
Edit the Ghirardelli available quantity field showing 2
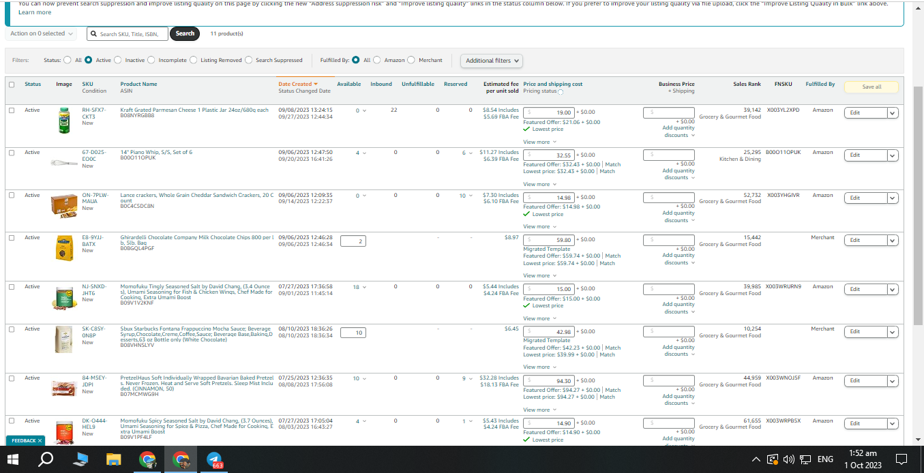(x=353, y=241)
